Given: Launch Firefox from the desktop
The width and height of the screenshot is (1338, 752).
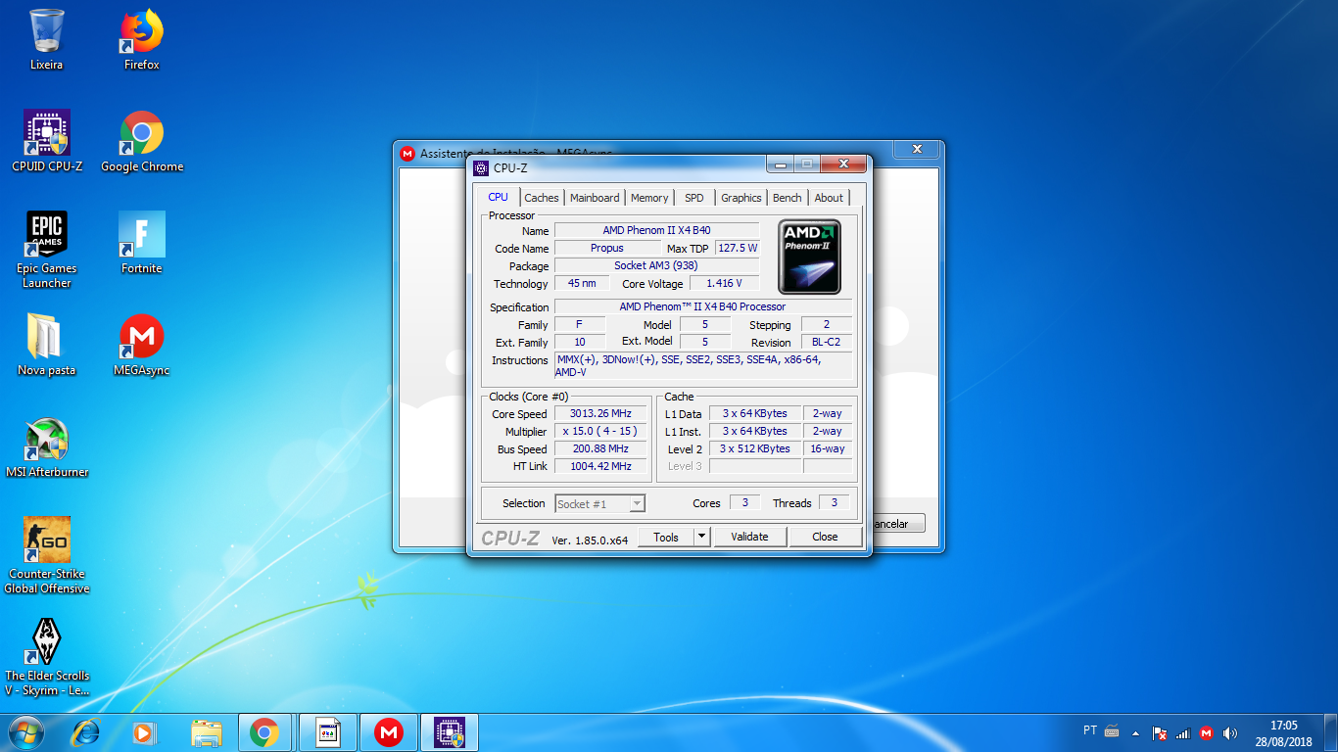Looking at the screenshot, I should point(141,40).
